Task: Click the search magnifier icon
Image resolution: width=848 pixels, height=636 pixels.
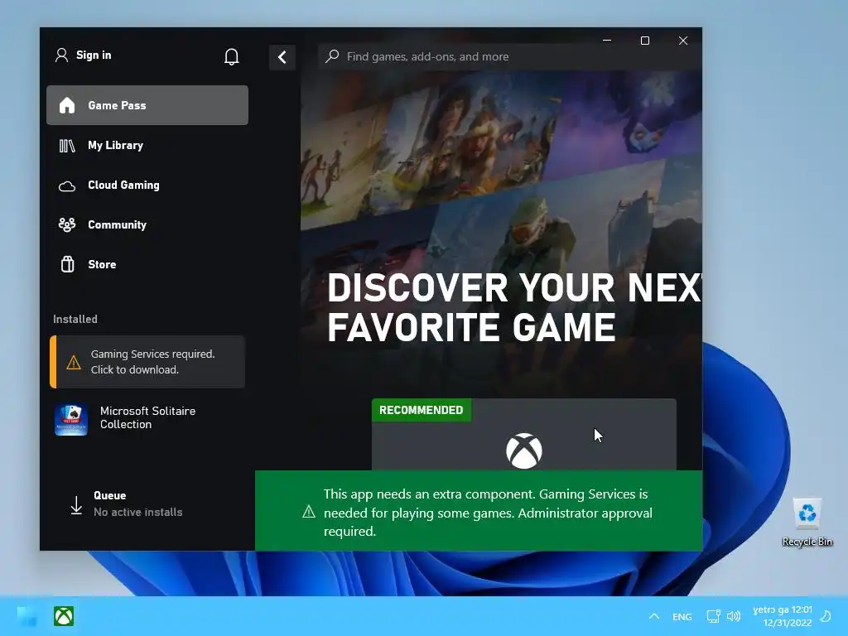Action: [332, 56]
